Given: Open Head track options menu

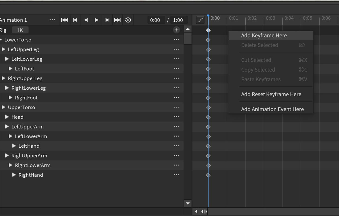Looking at the screenshot, I should point(177,117).
